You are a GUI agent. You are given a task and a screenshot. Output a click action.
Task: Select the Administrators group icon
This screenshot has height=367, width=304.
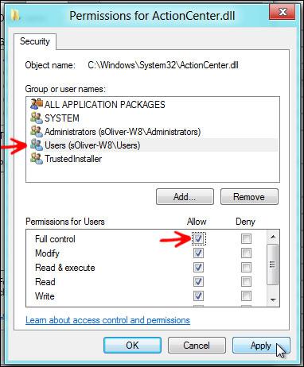(37, 131)
